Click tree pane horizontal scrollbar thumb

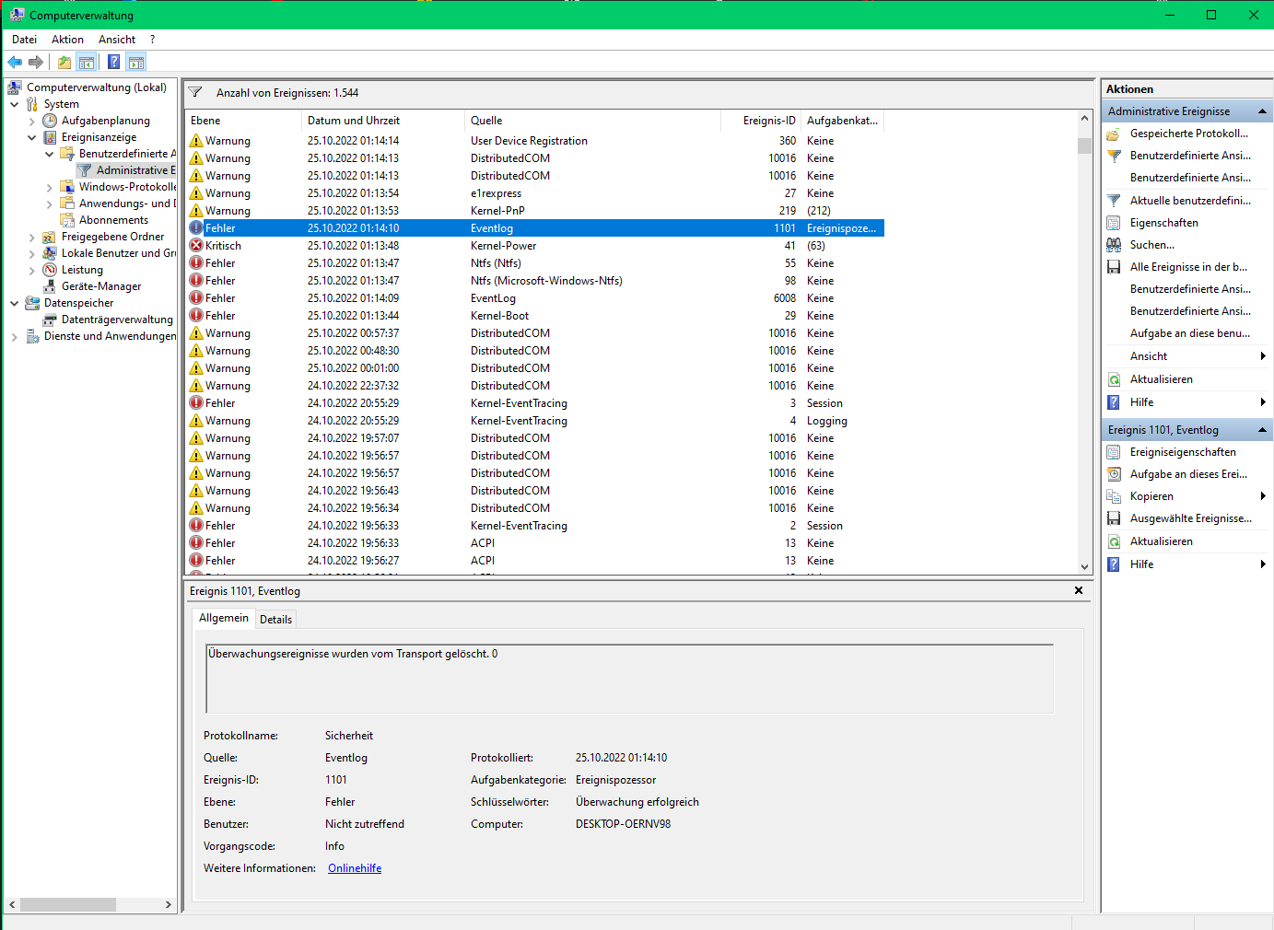tap(68, 905)
